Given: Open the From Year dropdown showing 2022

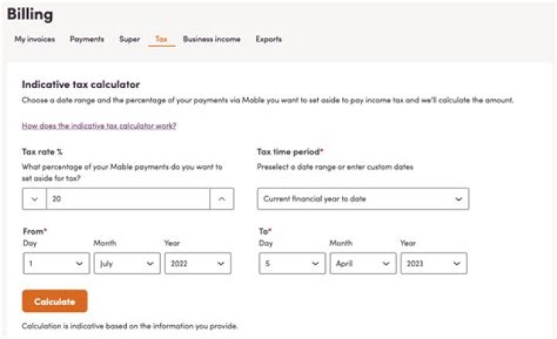Looking at the screenshot, I should pos(197,263).
